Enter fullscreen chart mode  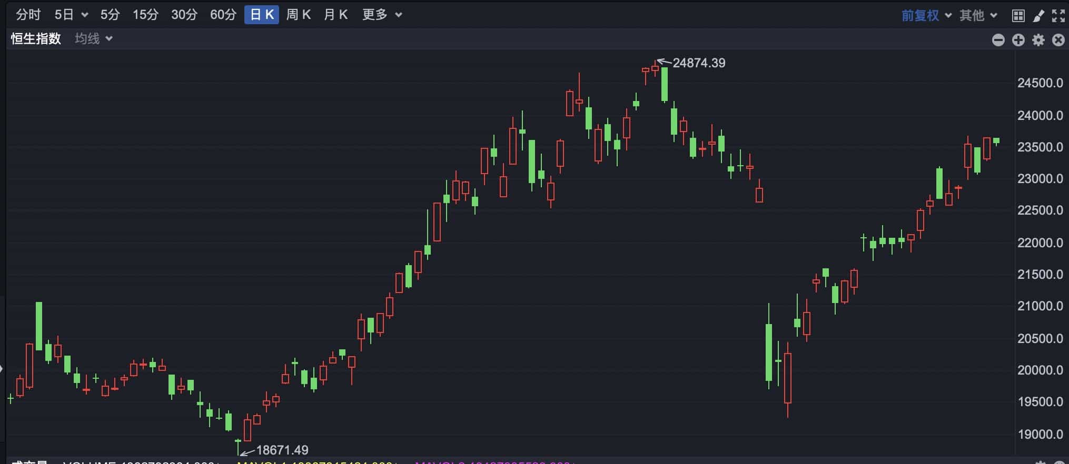pyautogui.click(x=1058, y=16)
